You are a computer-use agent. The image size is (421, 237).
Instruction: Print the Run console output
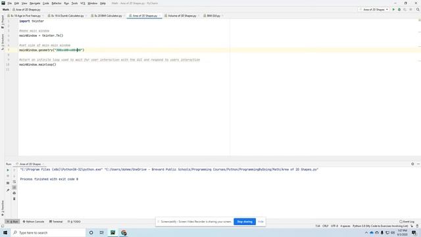point(14,193)
